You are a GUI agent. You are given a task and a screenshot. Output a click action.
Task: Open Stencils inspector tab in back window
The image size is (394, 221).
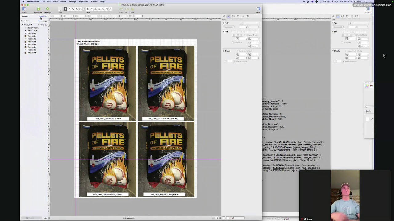pyautogui.click(x=356, y=16)
